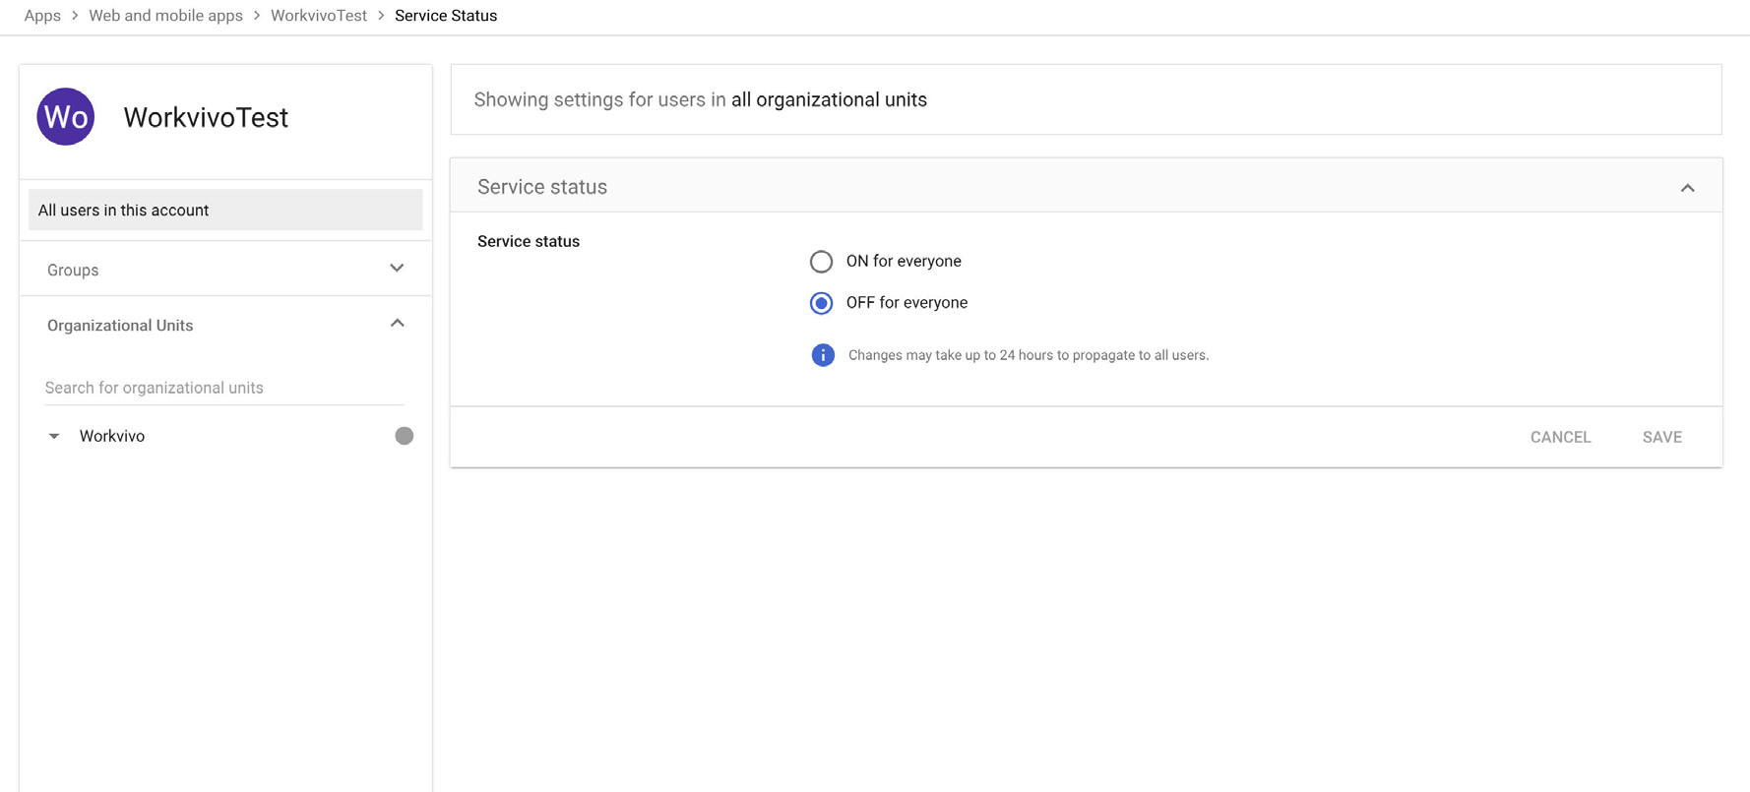Click the Groups section label
This screenshot has height=792, width=1750.
tap(73, 270)
